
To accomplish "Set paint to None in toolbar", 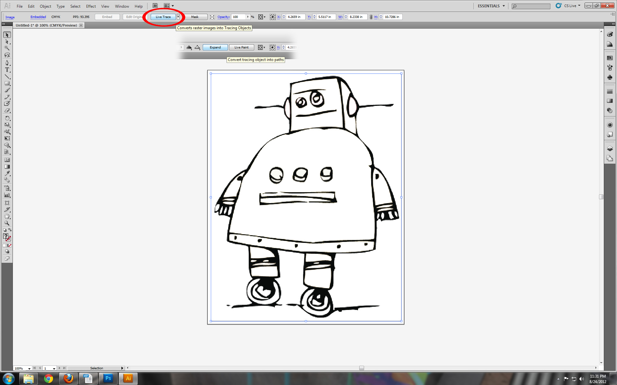I will [10, 245].
